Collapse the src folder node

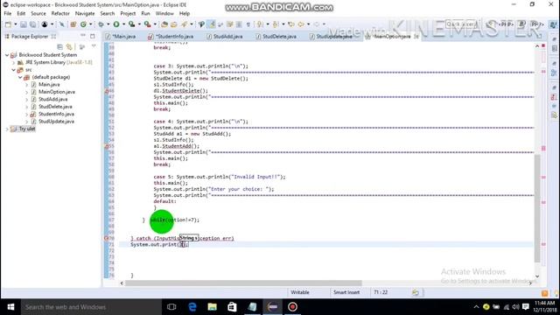[14, 70]
